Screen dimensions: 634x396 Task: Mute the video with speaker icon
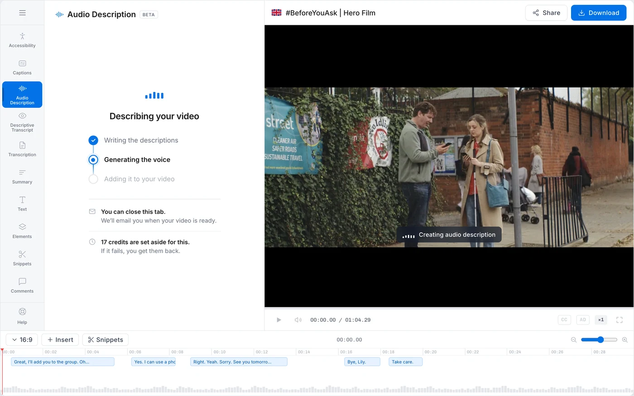pos(298,320)
